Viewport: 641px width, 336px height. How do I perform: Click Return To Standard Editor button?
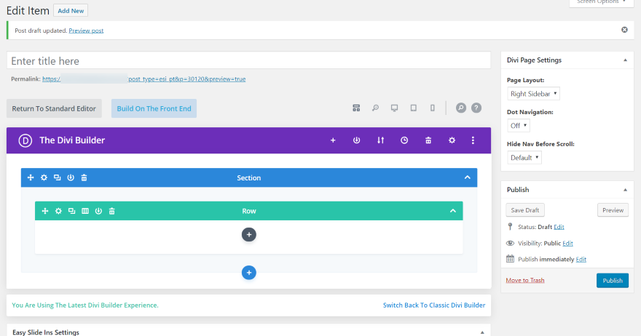(x=54, y=108)
